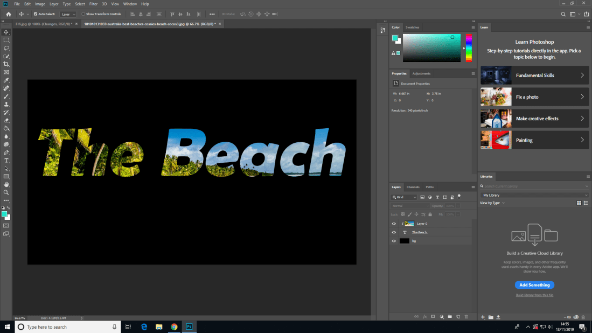Select the Horizontal Type tool
Image resolution: width=592 pixels, height=333 pixels.
(x=6, y=161)
